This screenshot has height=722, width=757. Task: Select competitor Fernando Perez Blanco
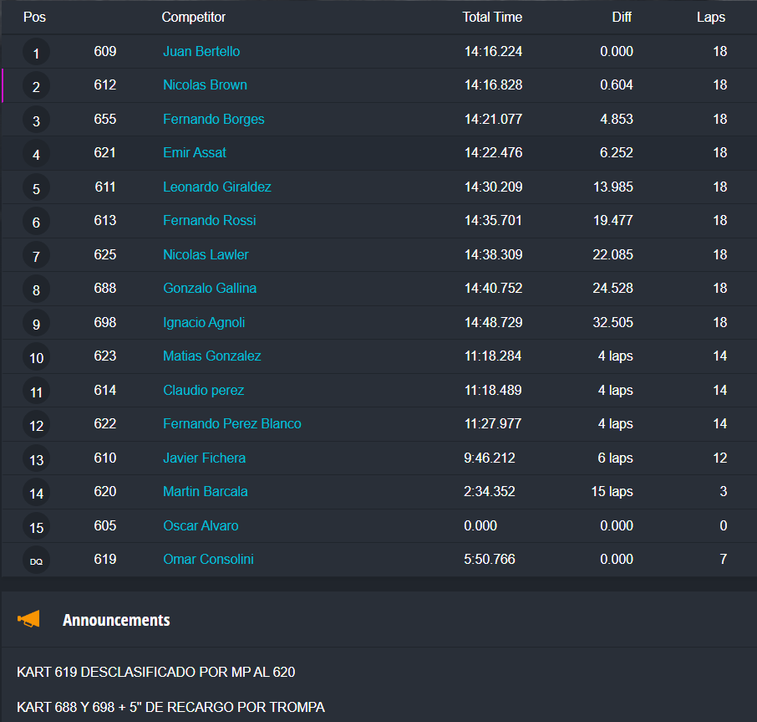click(231, 423)
